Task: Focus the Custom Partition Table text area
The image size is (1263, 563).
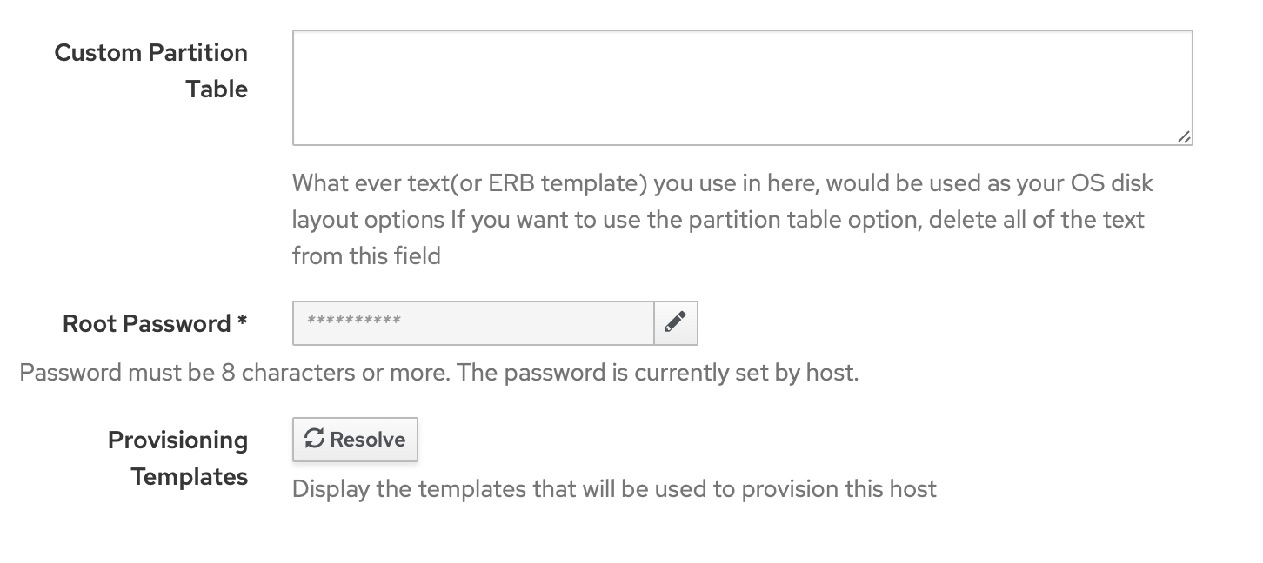Action: click(x=742, y=88)
